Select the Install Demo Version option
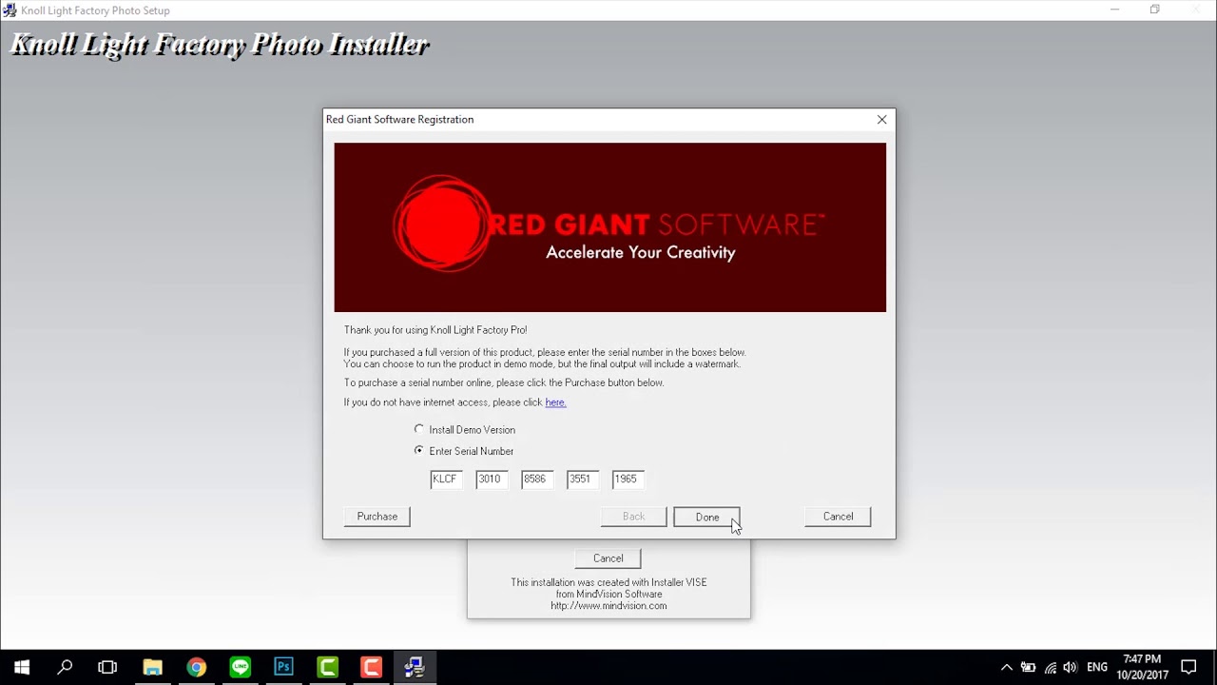 [x=465, y=430]
